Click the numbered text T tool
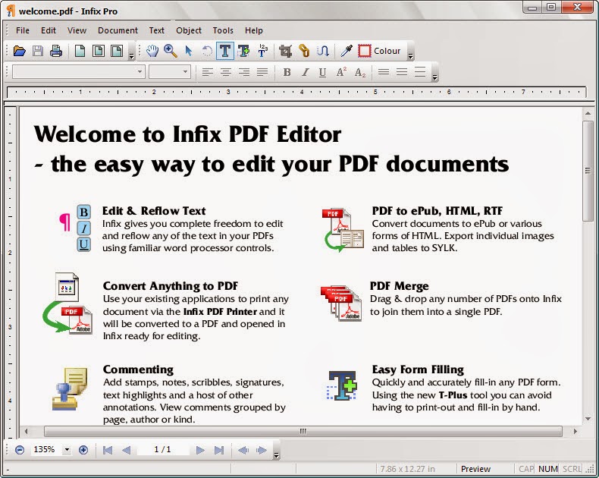The height and width of the screenshot is (478, 599). tap(262, 51)
